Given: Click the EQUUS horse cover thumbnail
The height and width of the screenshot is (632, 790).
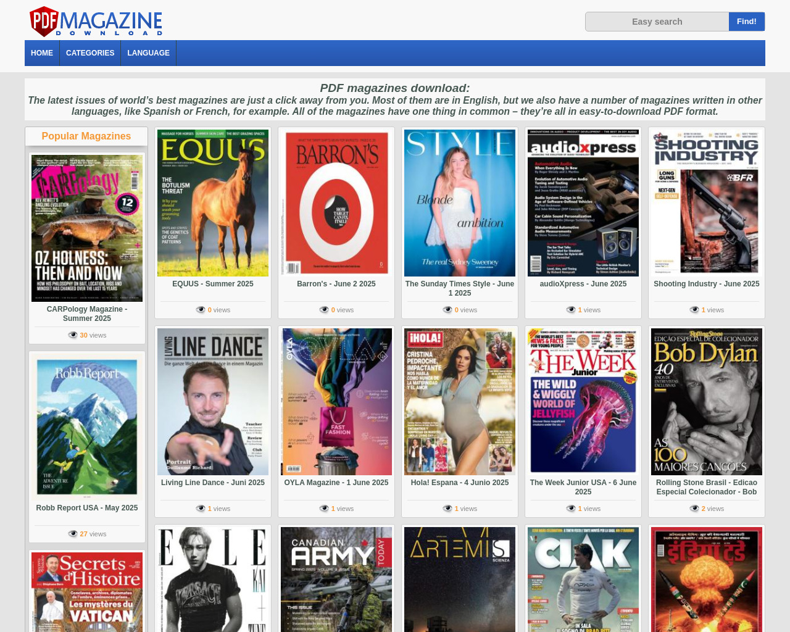Looking at the screenshot, I should [x=213, y=203].
